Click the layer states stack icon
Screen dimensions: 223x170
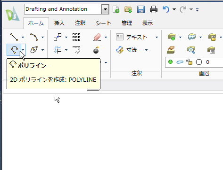(211, 50)
